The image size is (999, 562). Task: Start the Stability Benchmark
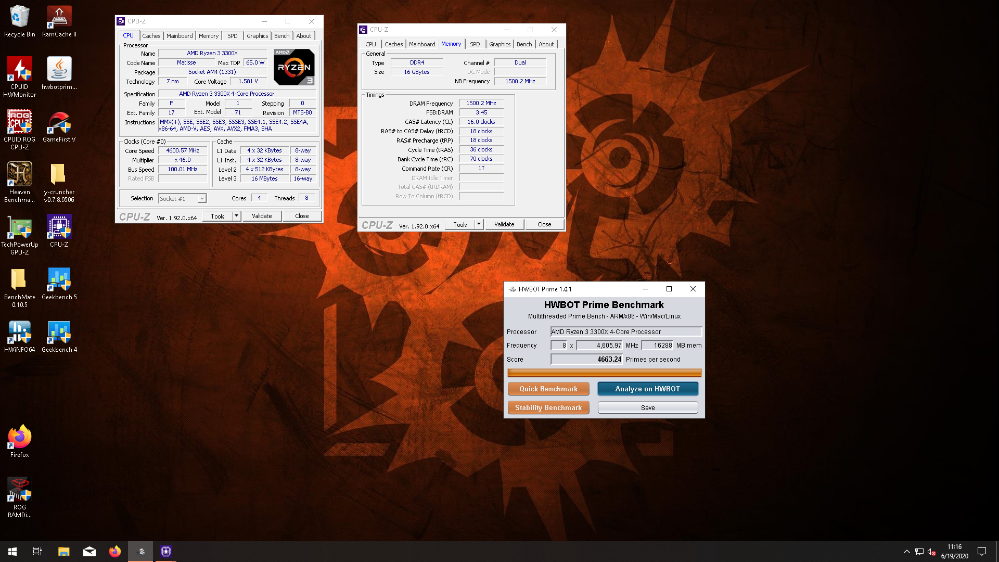[548, 407]
